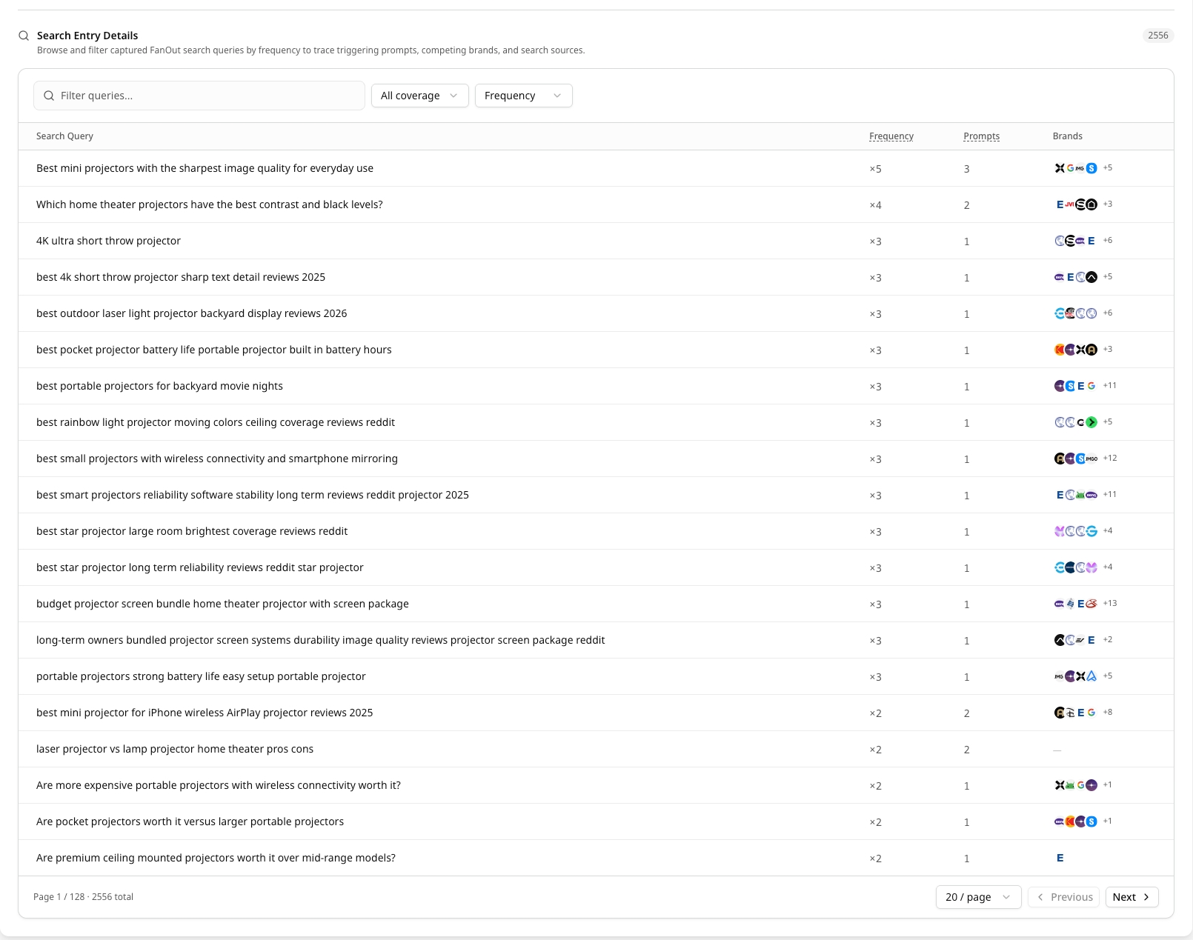Select 'best 4k short throw projector sharp text' query
The width and height of the screenshot is (1193, 940).
[181, 277]
